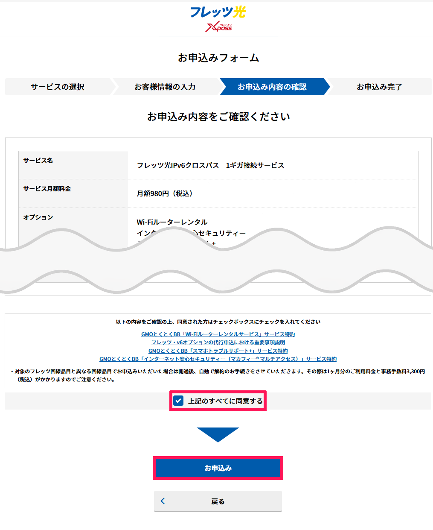Click the left chevron on 戻る button
Screen dimensions: 433x530
tap(163, 501)
